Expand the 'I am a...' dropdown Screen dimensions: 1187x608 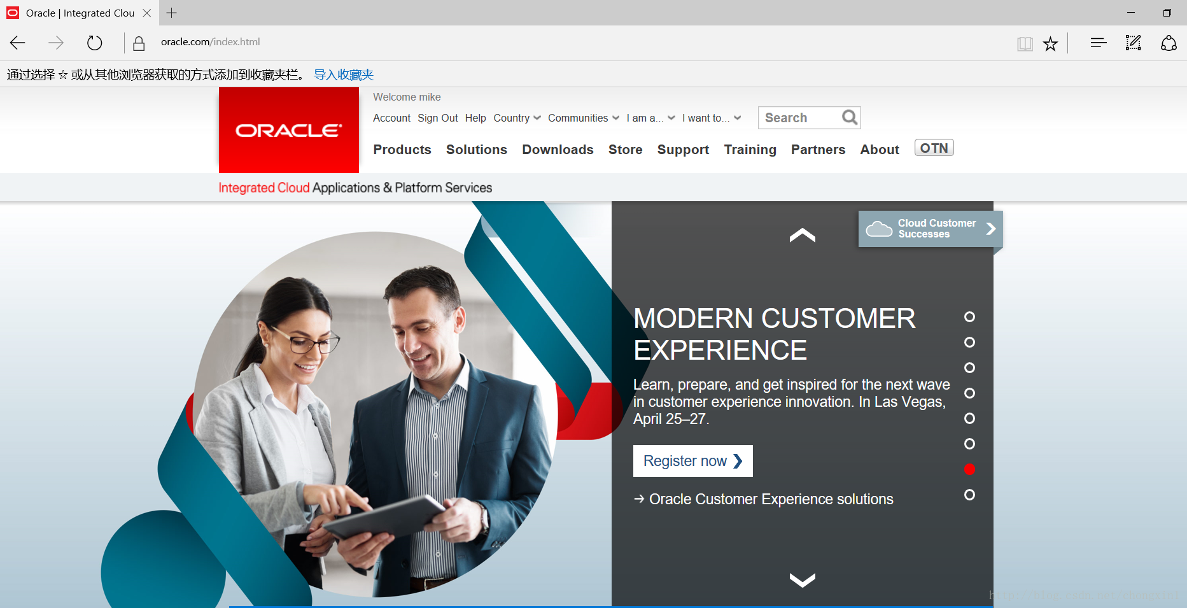pos(651,118)
